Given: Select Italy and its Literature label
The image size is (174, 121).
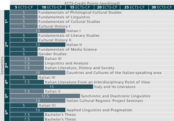Looking at the screenshot, I should click(x=115, y=87).
